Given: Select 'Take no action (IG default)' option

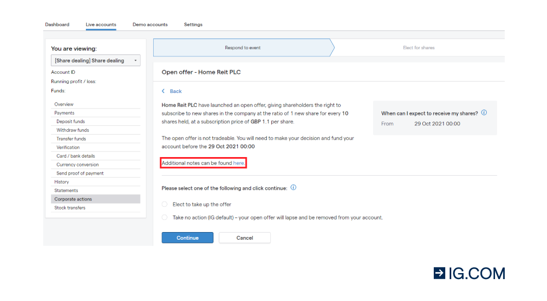Looking at the screenshot, I should [165, 217].
